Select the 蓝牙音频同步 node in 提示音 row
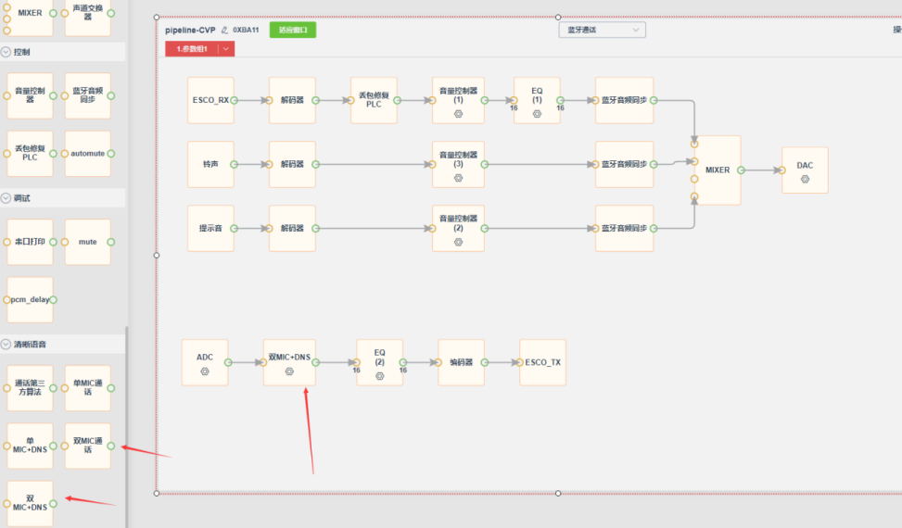 click(x=624, y=228)
